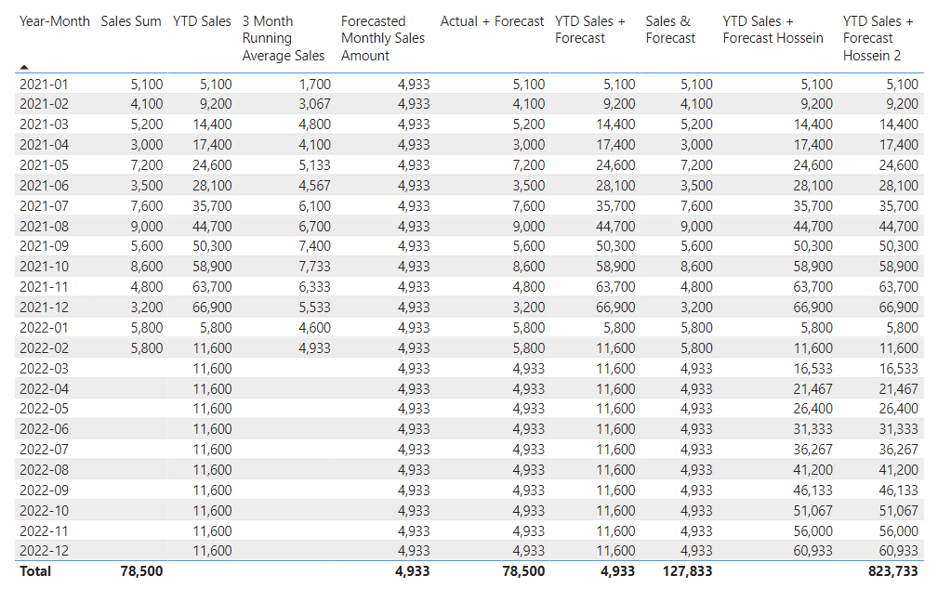Select the 2022-05 row label

click(45, 409)
